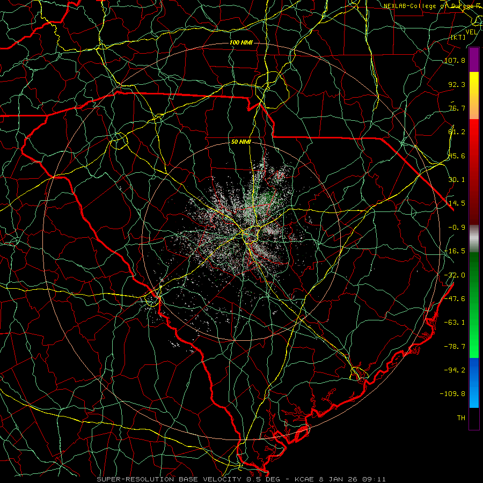Click the 45.6 legend value
The width and height of the screenshot is (483, 483).
pos(457,156)
